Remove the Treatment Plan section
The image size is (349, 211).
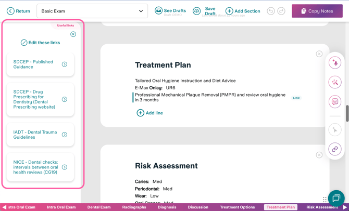(319, 54)
